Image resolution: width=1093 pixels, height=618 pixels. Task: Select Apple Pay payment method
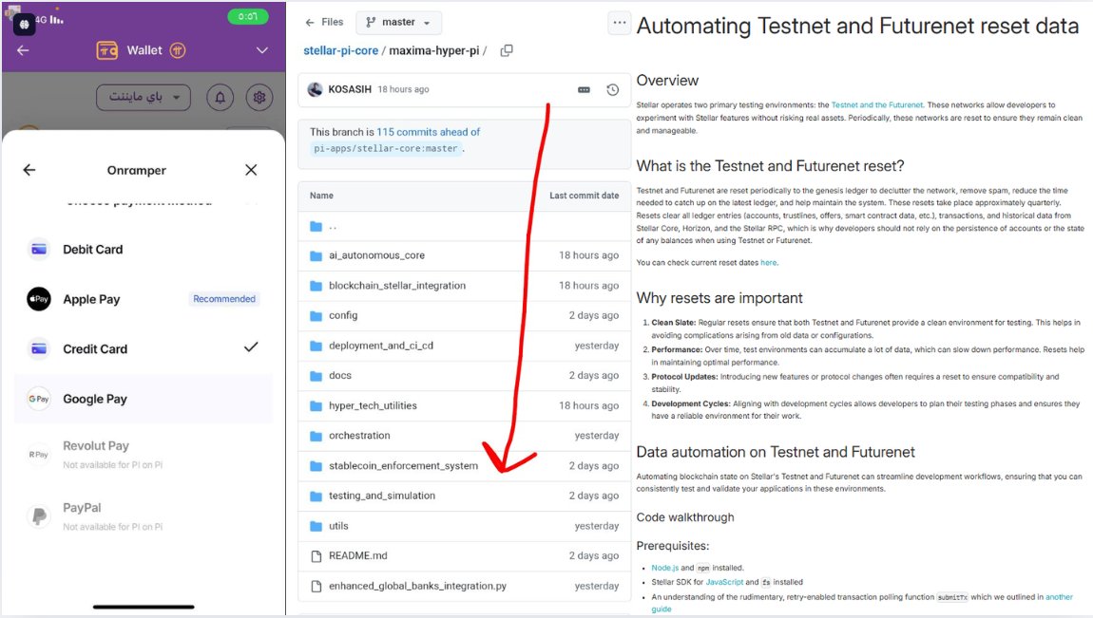(x=143, y=299)
